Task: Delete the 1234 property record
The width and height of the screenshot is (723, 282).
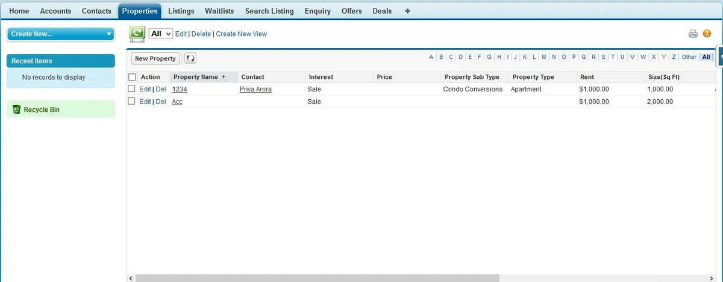Action: point(161,89)
